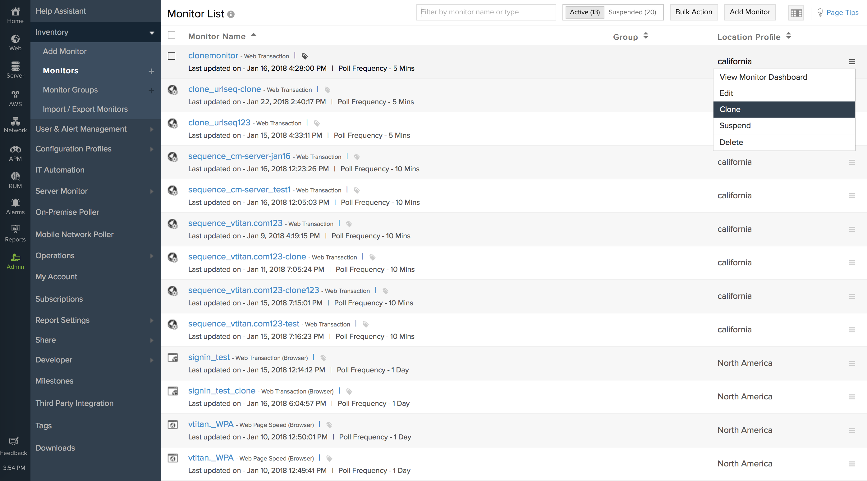
Task: Collapse the Inventory section arrow
Action: (x=152, y=33)
